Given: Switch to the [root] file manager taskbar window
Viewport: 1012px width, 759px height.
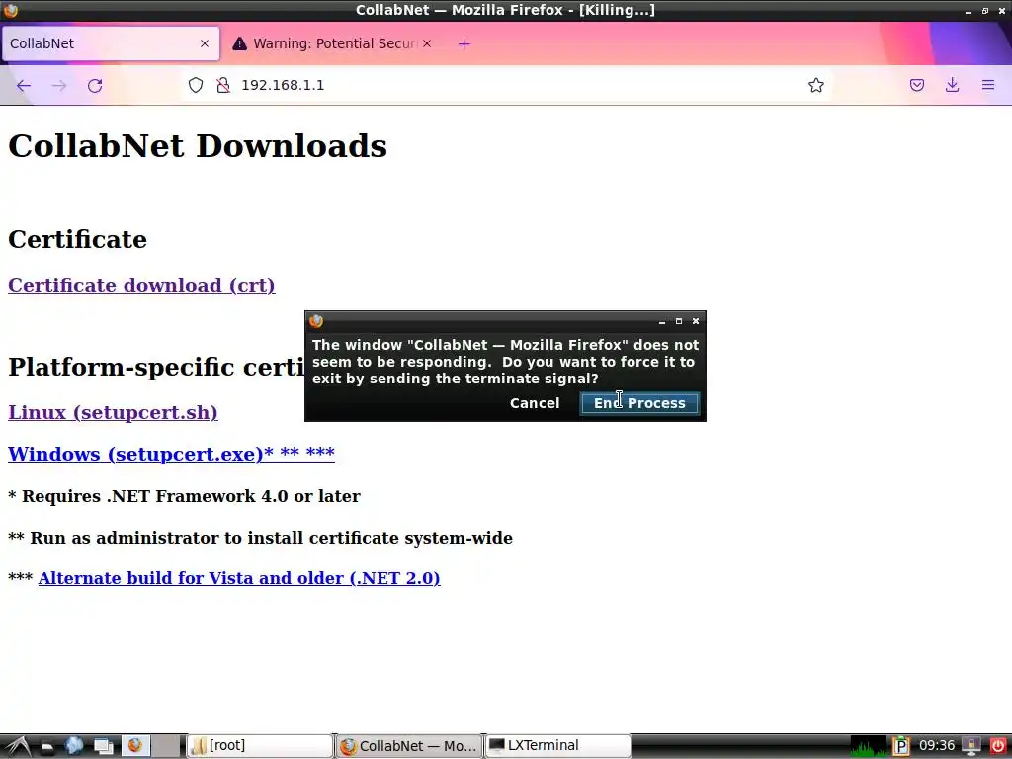Looking at the screenshot, I should (x=260, y=746).
